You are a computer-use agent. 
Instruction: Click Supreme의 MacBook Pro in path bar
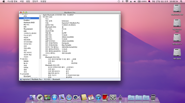pyautogui.click(x=32, y=79)
